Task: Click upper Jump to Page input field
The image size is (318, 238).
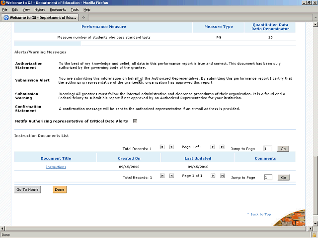Action: [268, 149]
